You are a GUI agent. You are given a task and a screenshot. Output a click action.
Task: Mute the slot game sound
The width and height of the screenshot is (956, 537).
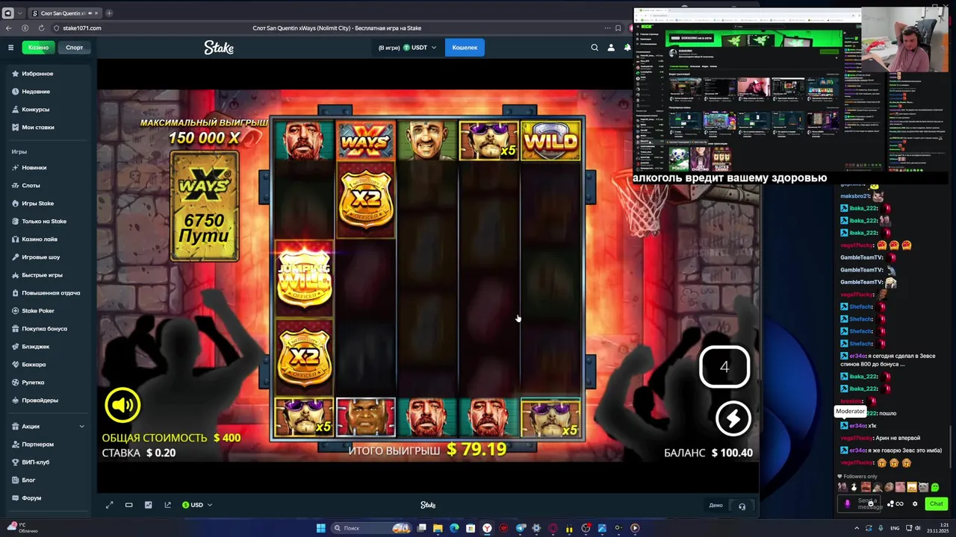[x=122, y=405]
